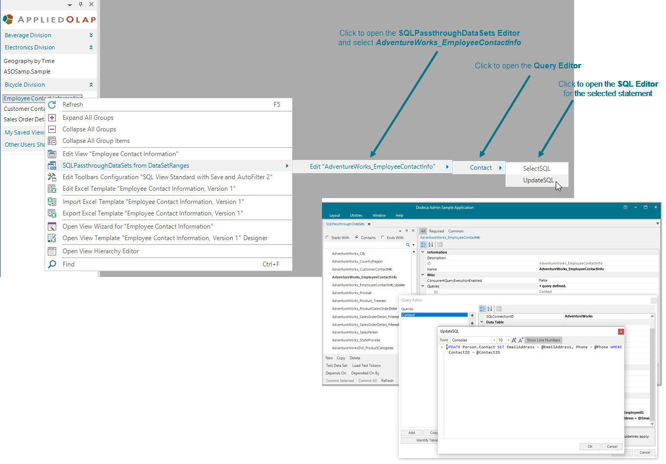
Task: Open the Layout menu in Dodeca Admin
Action: (335, 215)
